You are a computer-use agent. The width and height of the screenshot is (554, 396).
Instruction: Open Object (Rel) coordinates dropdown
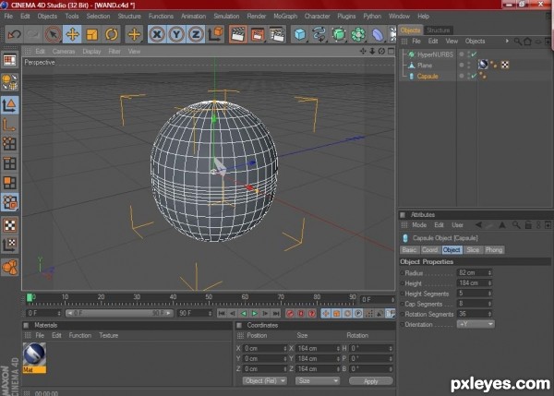click(x=264, y=381)
